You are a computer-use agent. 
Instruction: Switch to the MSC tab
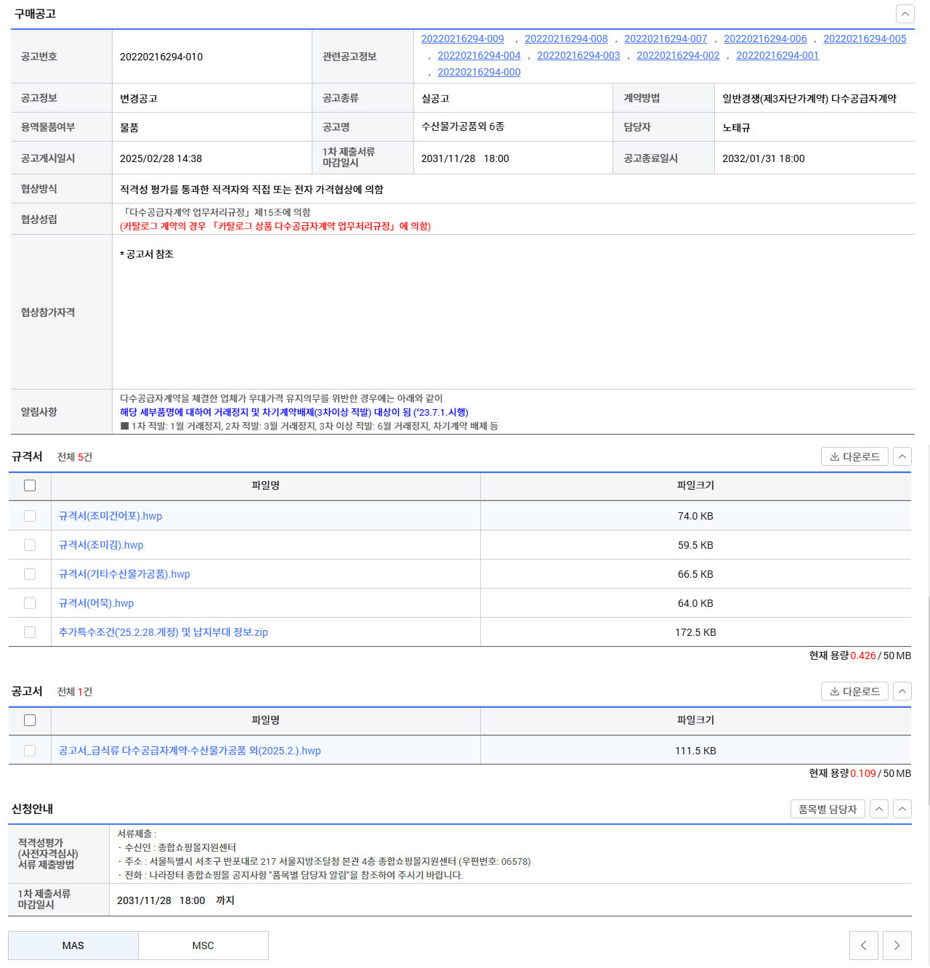click(x=203, y=945)
